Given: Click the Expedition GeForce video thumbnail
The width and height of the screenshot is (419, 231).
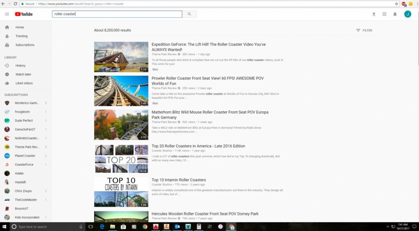Looking at the screenshot, I should click(121, 57).
